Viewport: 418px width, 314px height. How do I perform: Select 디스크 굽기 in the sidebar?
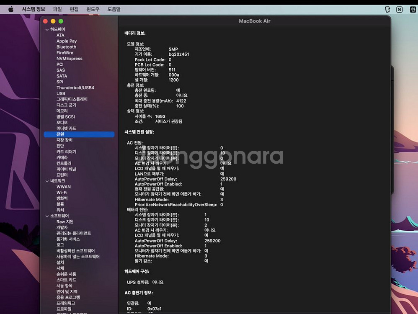click(x=66, y=105)
